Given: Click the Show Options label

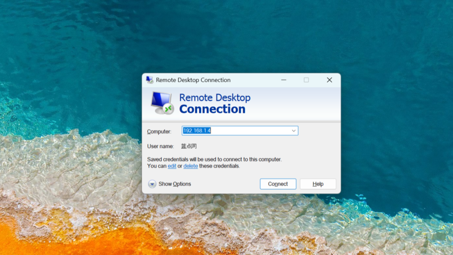Looking at the screenshot, I should [175, 184].
